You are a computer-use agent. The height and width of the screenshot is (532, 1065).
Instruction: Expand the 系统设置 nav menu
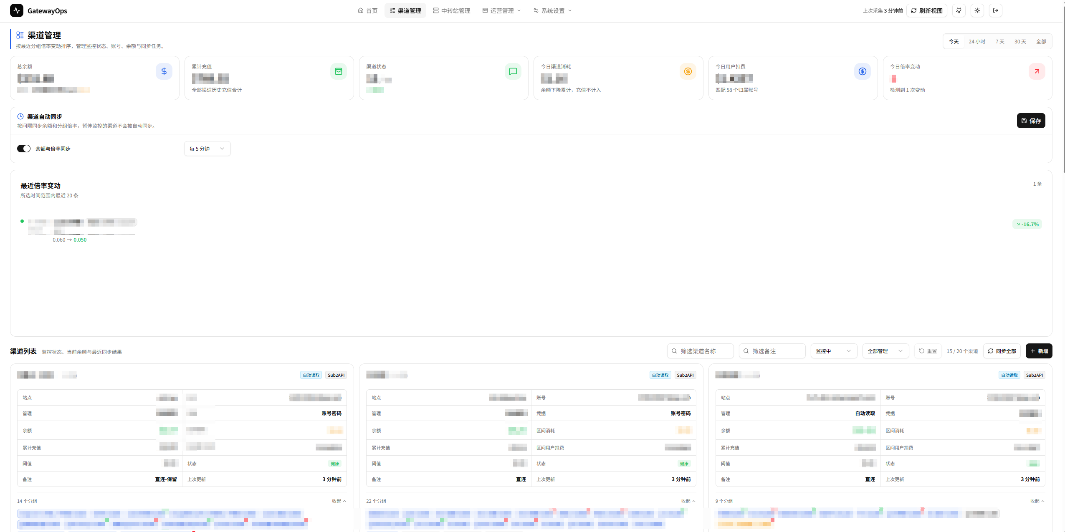pos(552,10)
